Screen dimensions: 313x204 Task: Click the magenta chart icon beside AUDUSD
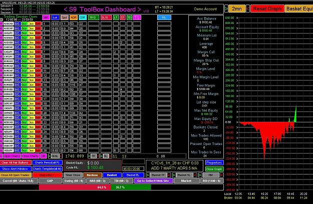tap(1, 42)
